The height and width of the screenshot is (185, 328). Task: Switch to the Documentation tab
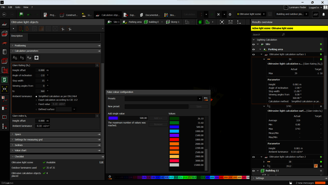click(x=150, y=15)
